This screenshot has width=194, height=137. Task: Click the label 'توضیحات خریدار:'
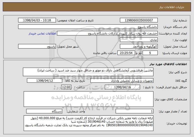[x=177, y=123]
